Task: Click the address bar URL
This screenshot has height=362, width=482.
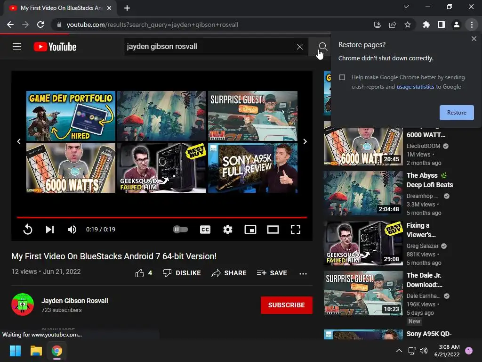Action: tap(152, 25)
